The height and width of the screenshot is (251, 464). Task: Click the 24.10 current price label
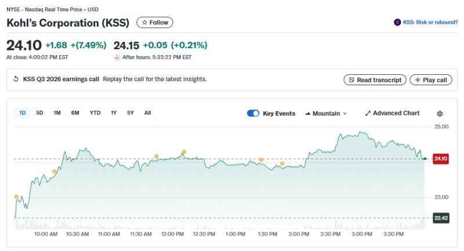click(441, 158)
